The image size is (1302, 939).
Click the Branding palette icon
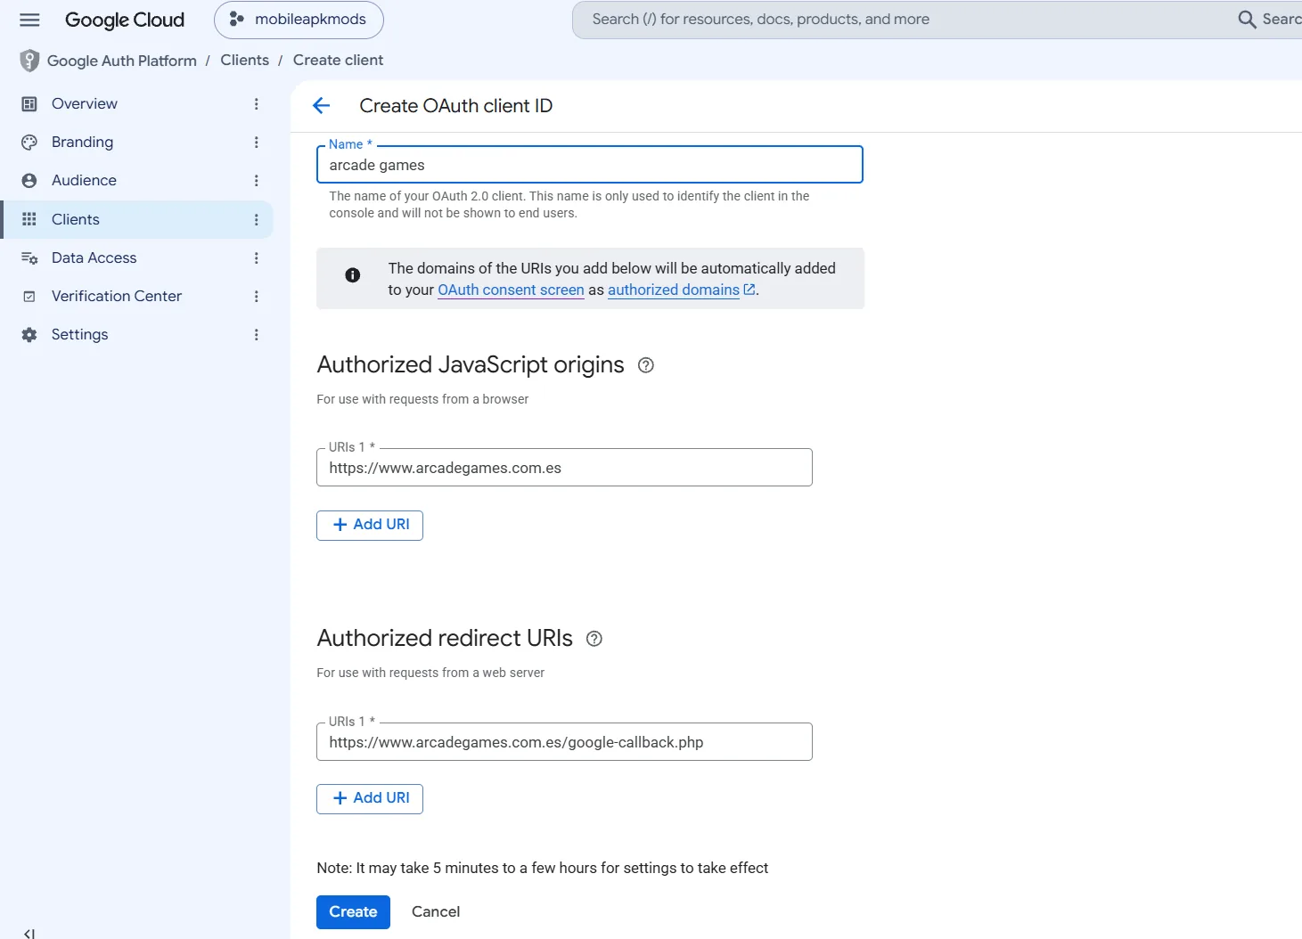coord(29,142)
